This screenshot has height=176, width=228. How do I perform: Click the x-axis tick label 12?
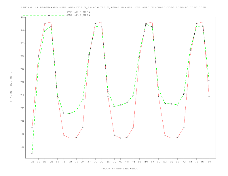click(x=58, y=162)
